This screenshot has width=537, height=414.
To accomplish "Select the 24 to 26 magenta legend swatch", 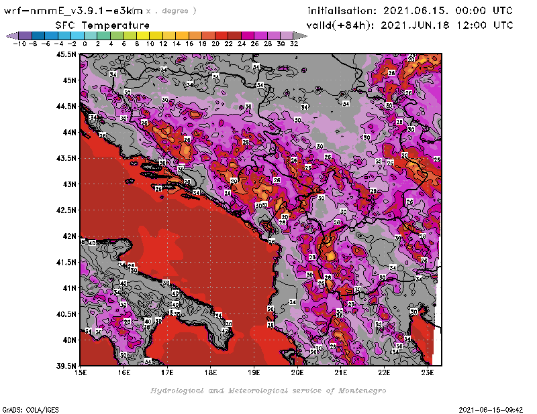I will tap(247, 36).
